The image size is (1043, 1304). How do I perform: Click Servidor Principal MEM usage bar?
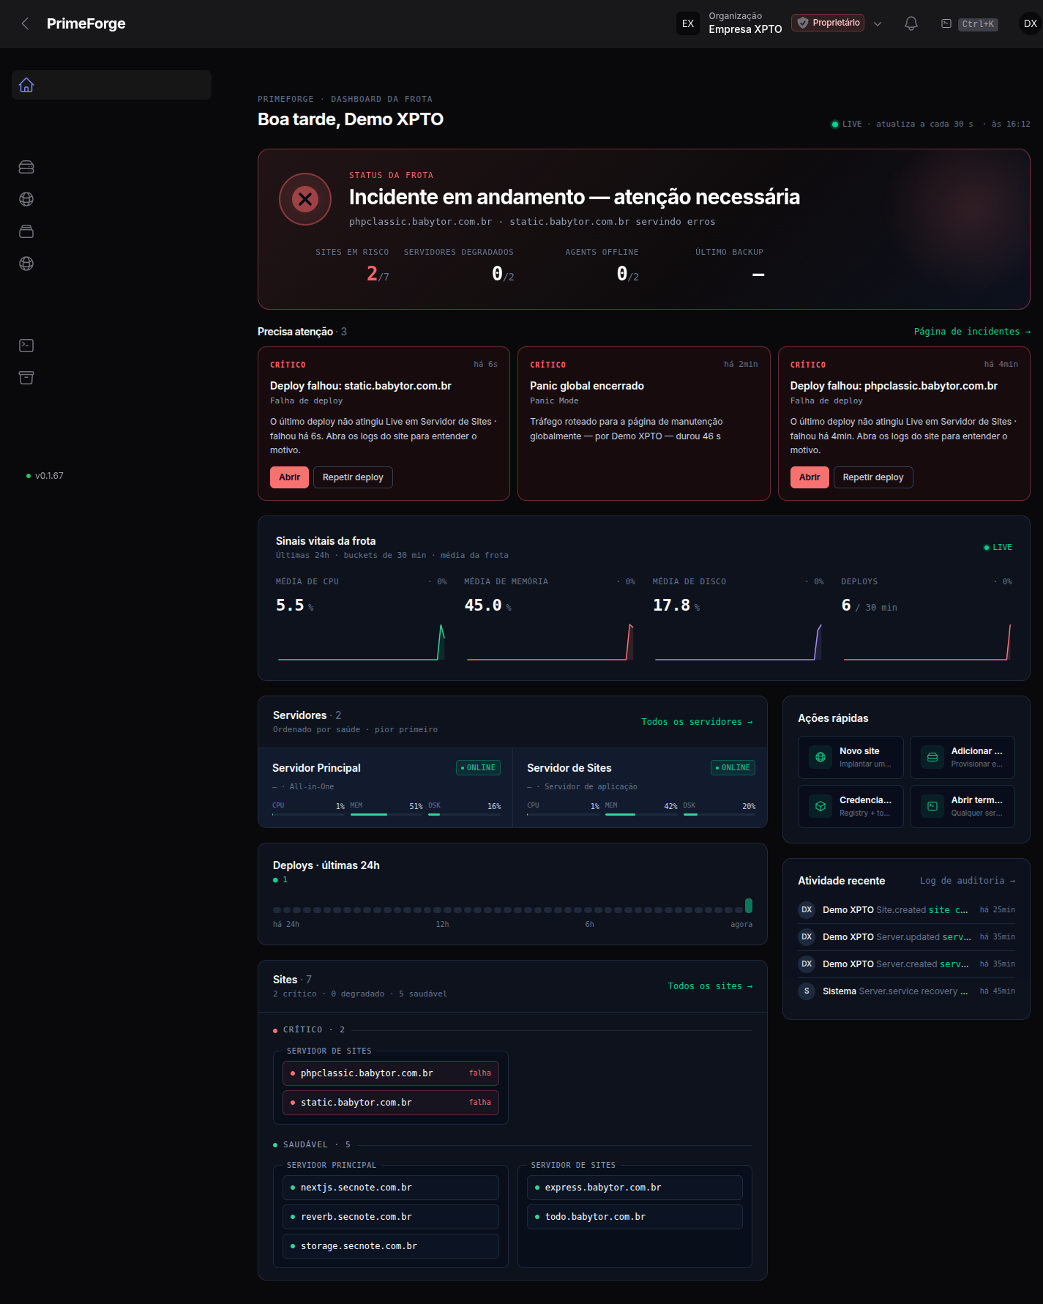coord(386,814)
